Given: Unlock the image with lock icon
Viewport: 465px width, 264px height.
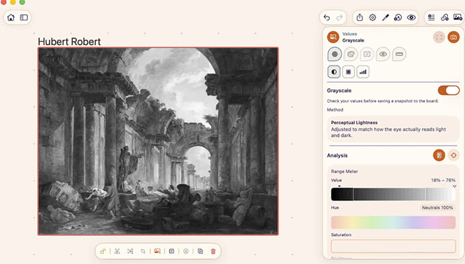Looking at the screenshot, I should [103, 251].
